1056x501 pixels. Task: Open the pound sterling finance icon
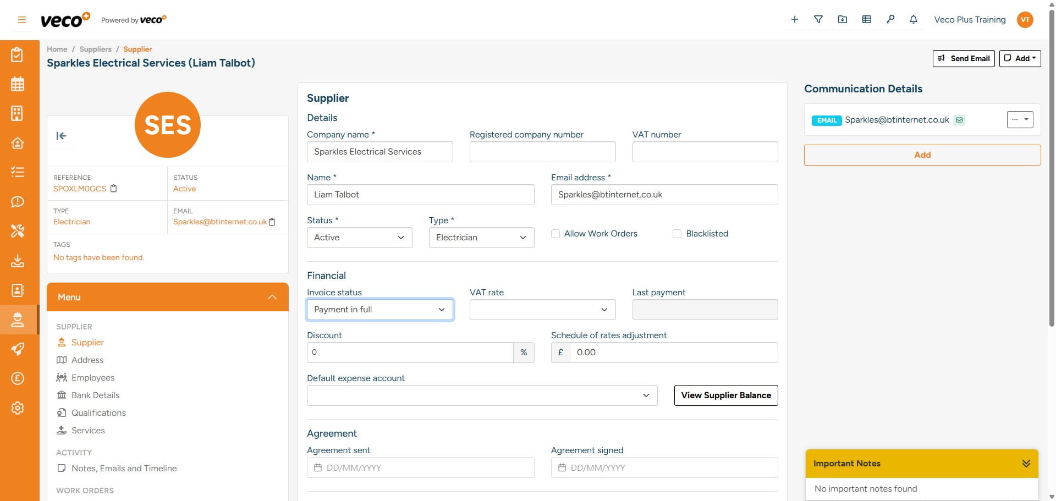pyautogui.click(x=18, y=378)
